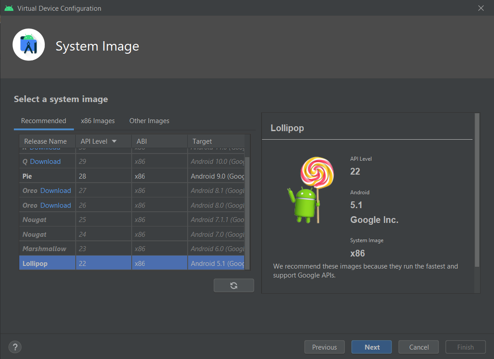Click API level 28 cell
Viewport: 494px width, 359px height.
point(103,176)
